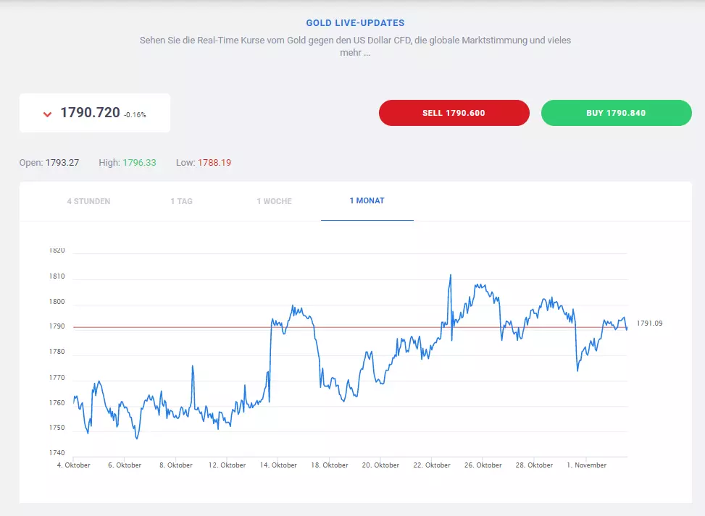Click the current price 1790.720 box

[95, 113]
